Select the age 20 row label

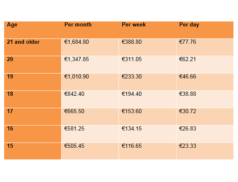pyautogui.click(x=10, y=59)
